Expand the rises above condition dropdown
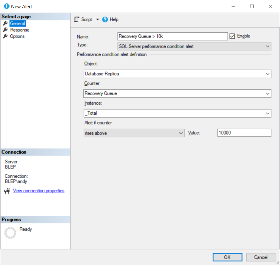This screenshot has height=265, width=280. (x=181, y=133)
